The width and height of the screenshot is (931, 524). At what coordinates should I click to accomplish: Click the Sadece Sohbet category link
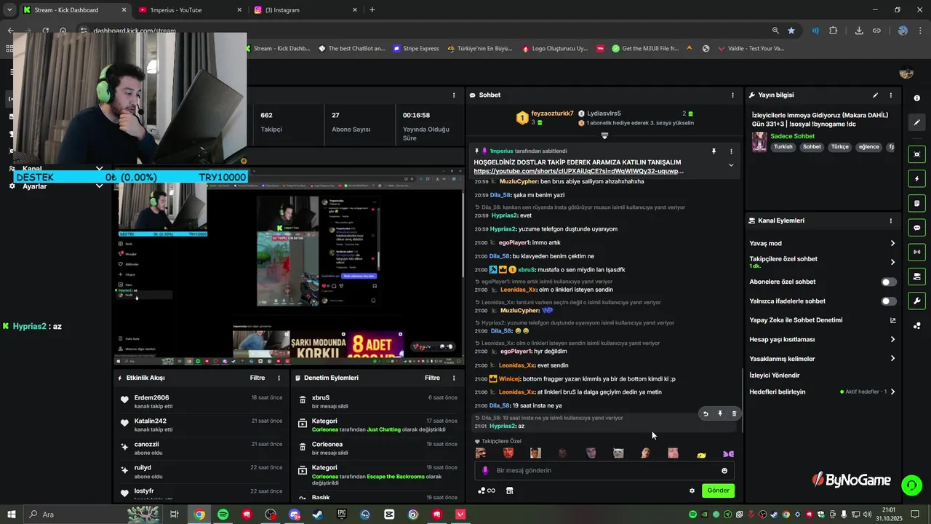[x=793, y=136]
